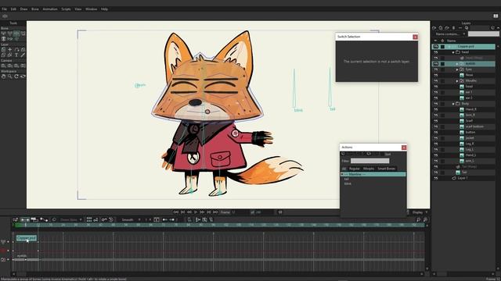Collapse the head group folder
Screen dimensions: 501x281
(x=453, y=52)
